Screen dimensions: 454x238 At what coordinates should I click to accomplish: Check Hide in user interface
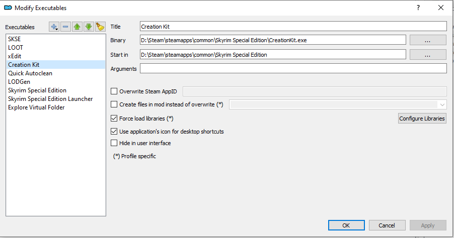pos(114,143)
